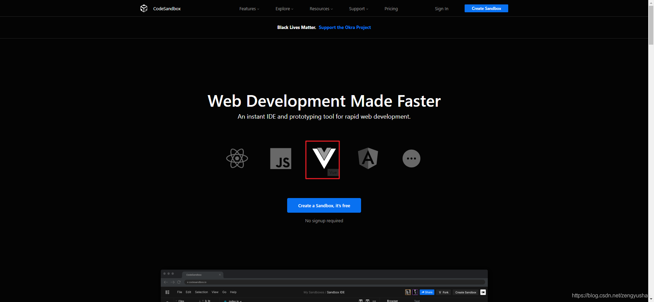Open View menu in preview IDE

(x=215, y=292)
